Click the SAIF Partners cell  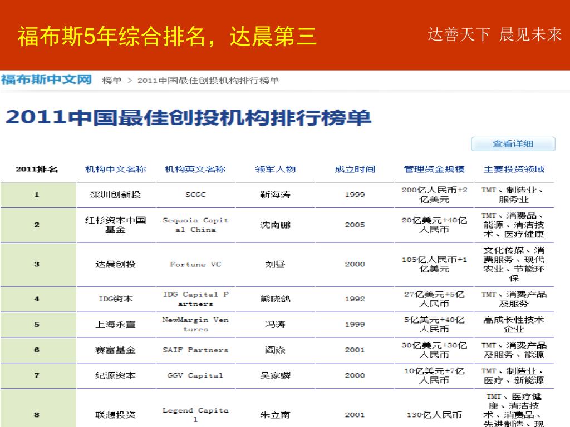pyautogui.click(x=195, y=350)
